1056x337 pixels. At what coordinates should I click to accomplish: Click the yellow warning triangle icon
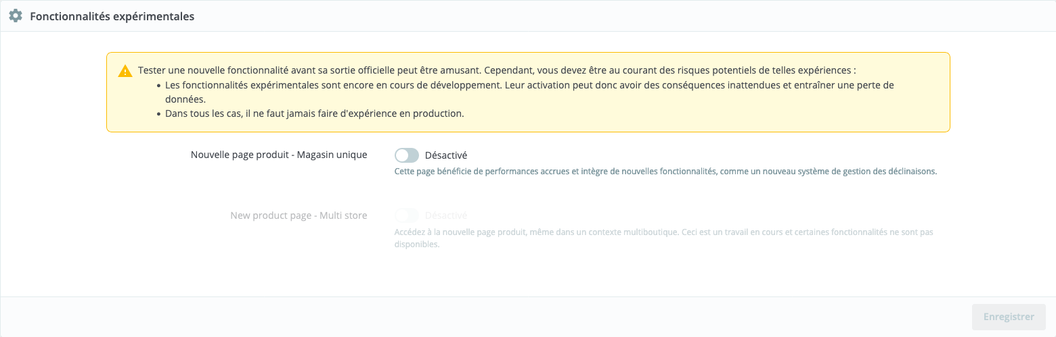click(125, 71)
